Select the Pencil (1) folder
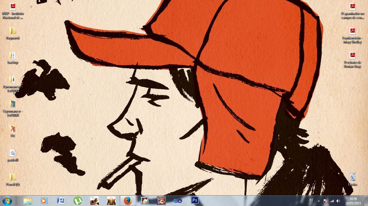368x206 pixels. 13,179
